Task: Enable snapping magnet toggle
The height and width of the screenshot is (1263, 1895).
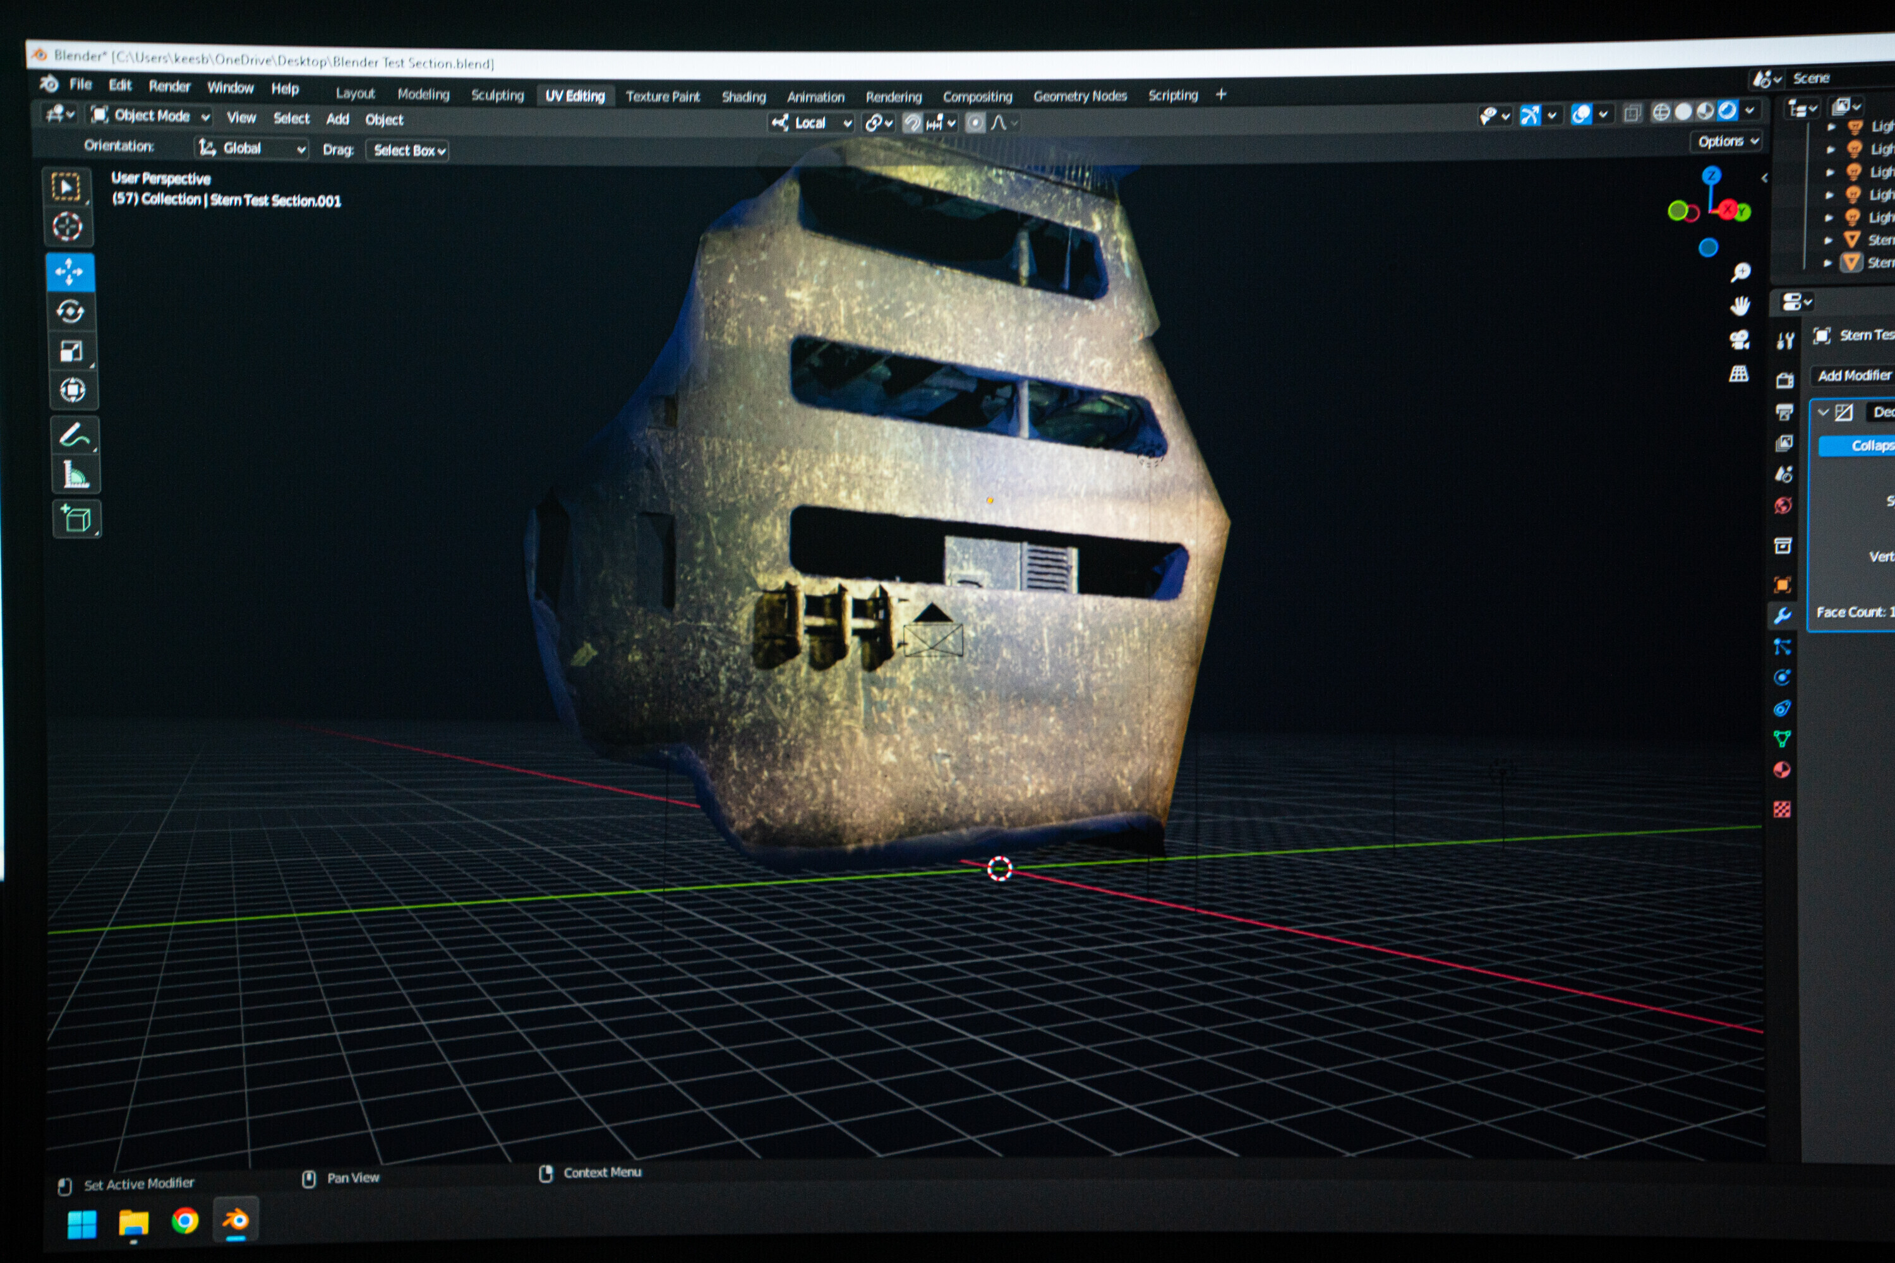Action: 912,123
